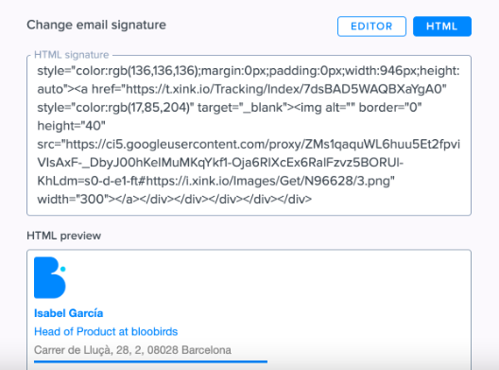This screenshot has width=499, height=370.
Task: Open the Head of Product at bloobirds link
Action: click(106, 332)
